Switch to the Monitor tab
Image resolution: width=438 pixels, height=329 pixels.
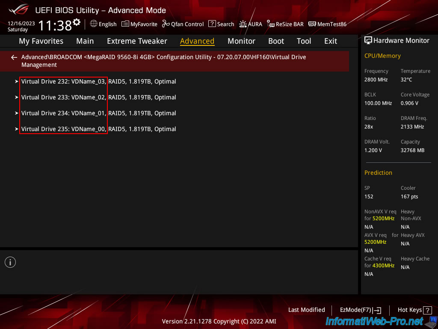pos(241,41)
